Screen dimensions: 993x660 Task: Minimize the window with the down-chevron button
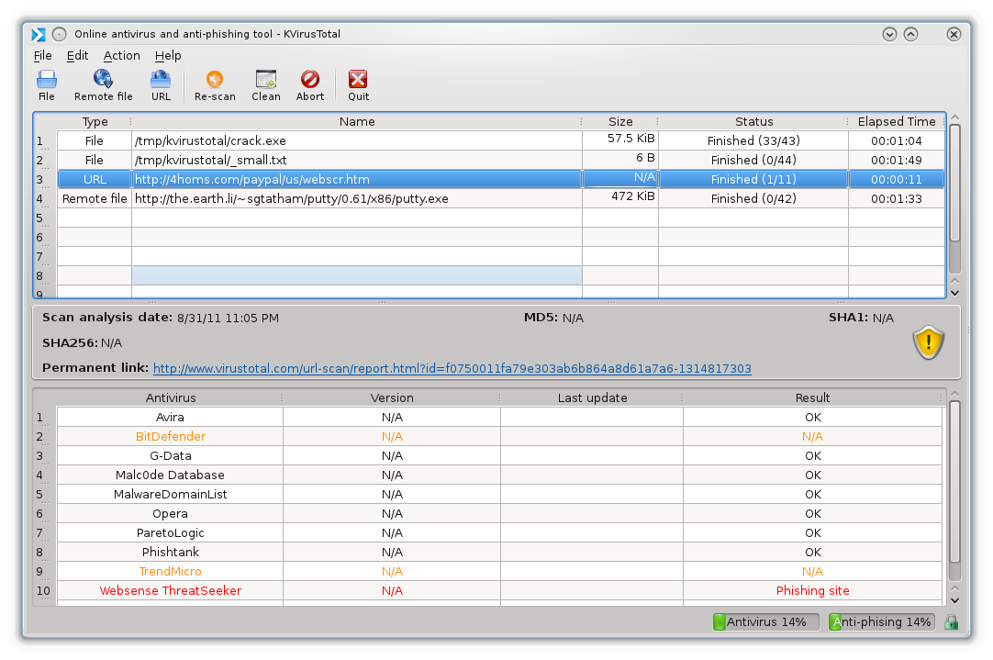890,34
